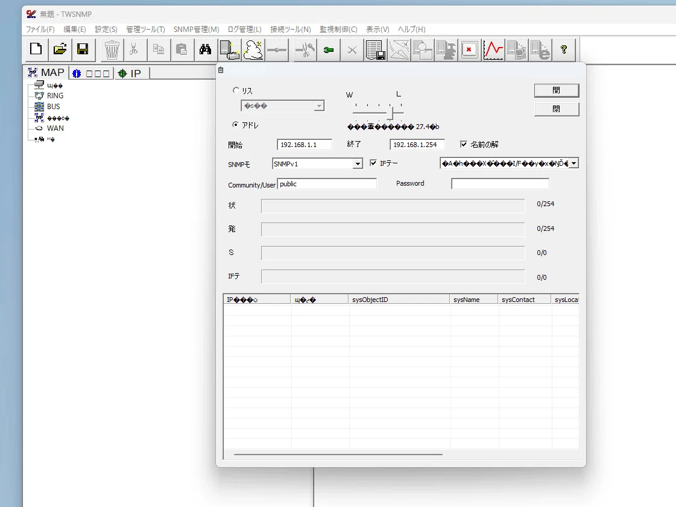The image size is (676, 507).
Task: Click the table with floppy disk icon
Action: point(375,49)
